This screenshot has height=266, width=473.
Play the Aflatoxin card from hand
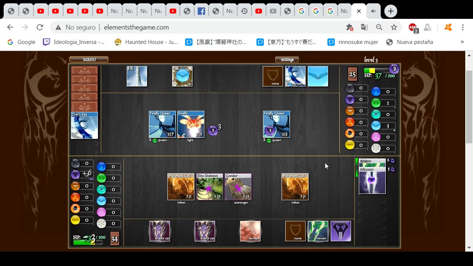tap(372, 181)
